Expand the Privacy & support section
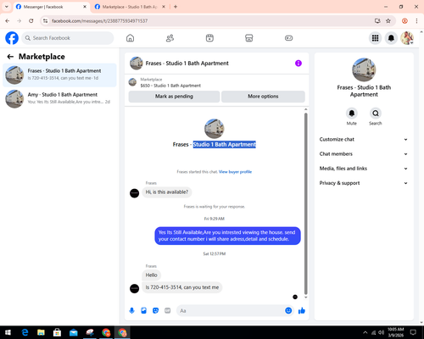The height and width of the screenshot is (339, 424). pyautogui.click(x=364, y=183)
